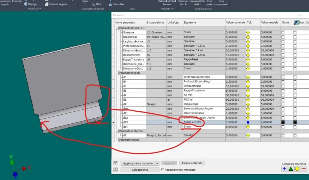The width and height of the screenshot is (309, 180).
Task: Click the ProfonditàScaricoPiega equation for d4
Action: pos(204,82)
